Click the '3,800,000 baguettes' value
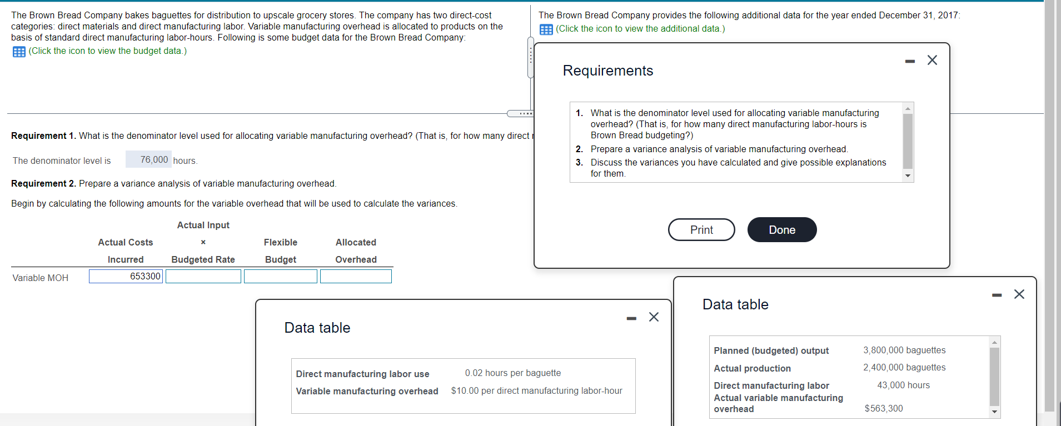 [x=904, y=350]
